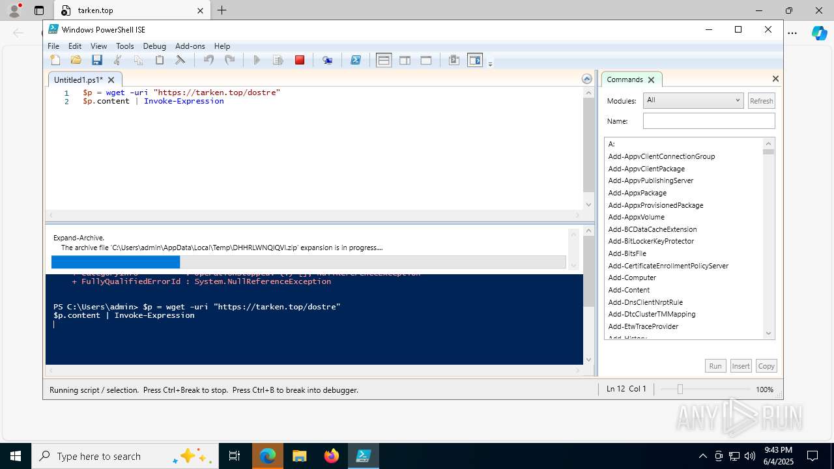The height and width of the screenshot is (469, 834).
Task: Click up arrow of commands list scrollbar
Action: [768, 143]
